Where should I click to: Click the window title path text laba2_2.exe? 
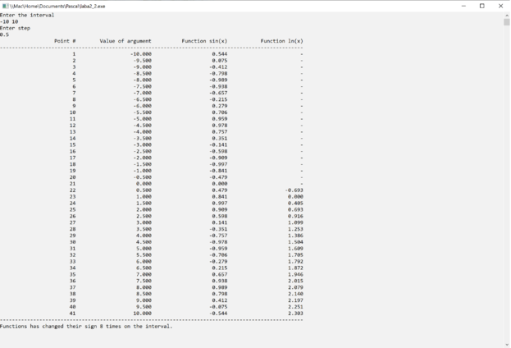57,7
